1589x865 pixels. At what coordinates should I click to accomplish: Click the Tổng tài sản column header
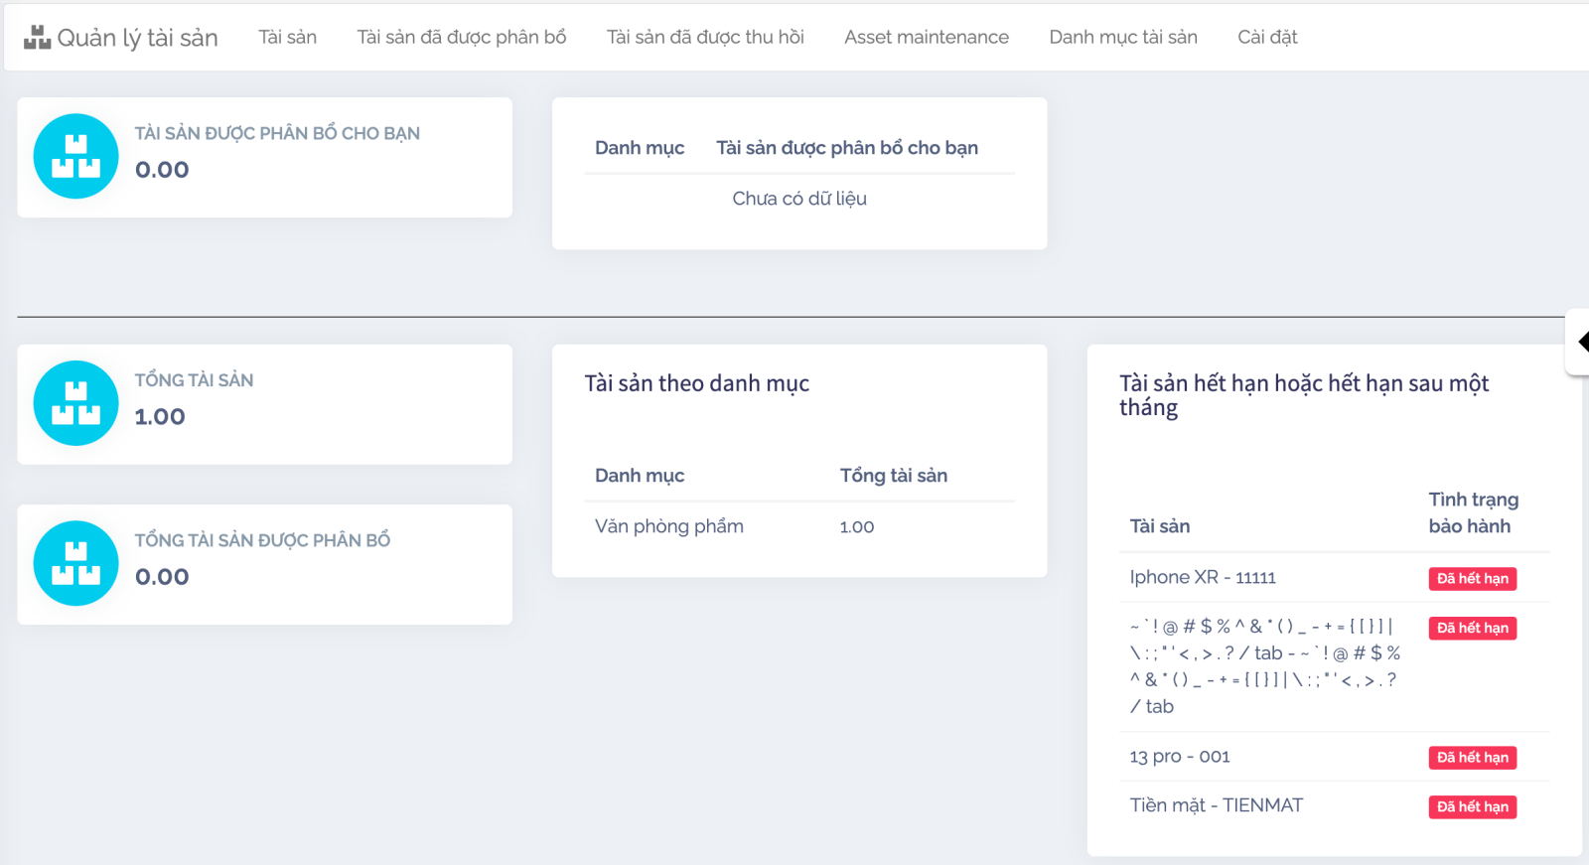pos(893,476)
